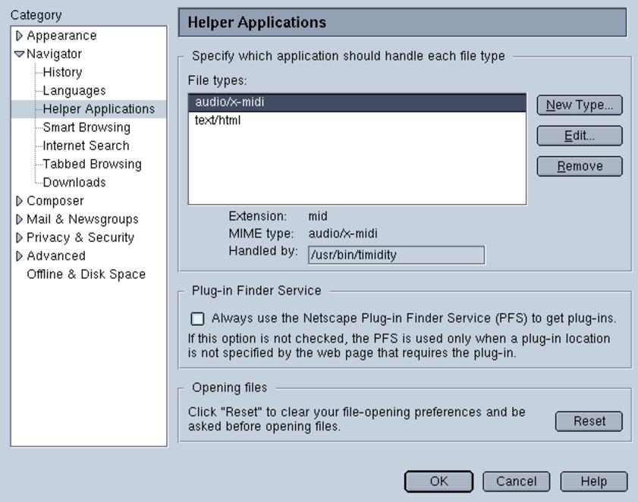Collapse the Navigator category tree
The height and width of the screenshot is (502, 638).
[20, 54]
